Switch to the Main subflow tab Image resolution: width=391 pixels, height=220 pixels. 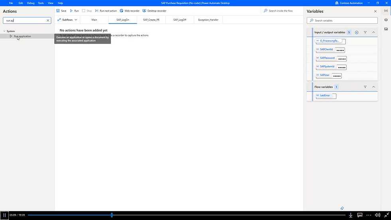coord(94,20)
